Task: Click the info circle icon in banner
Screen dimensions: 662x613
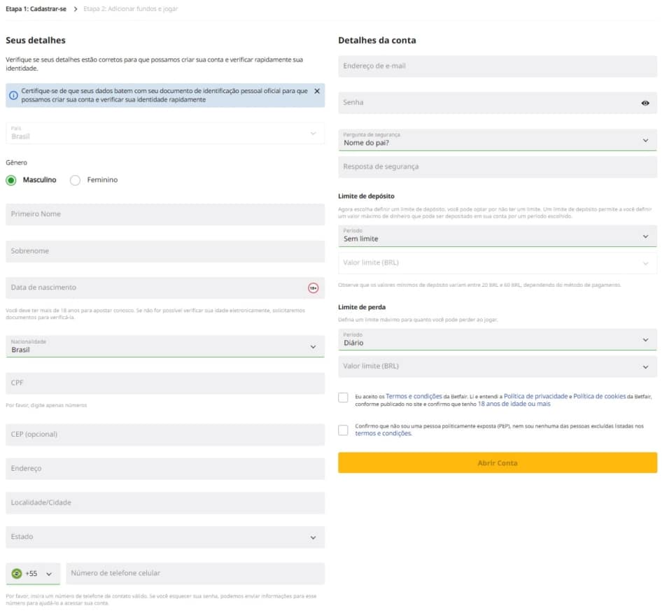Action: pos(13,95)
